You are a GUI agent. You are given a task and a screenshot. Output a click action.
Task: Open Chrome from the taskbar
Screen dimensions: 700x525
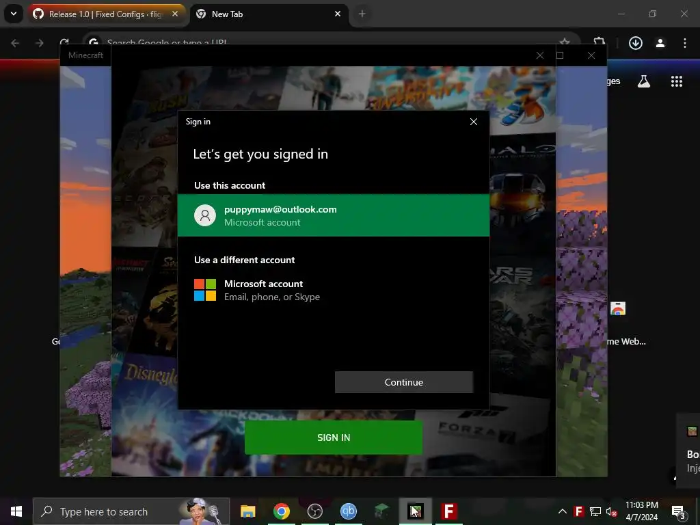pos(281,511)
